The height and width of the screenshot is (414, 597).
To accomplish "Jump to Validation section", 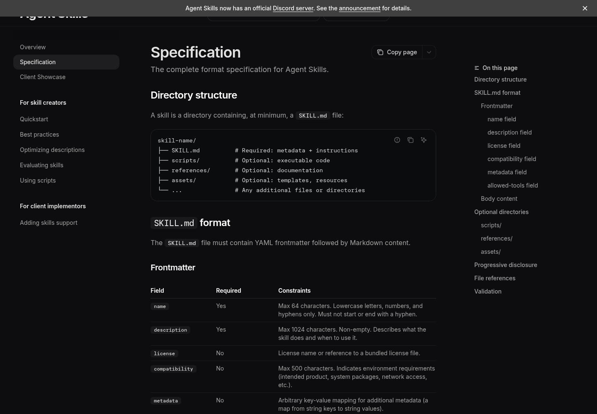I will point(488,291).
